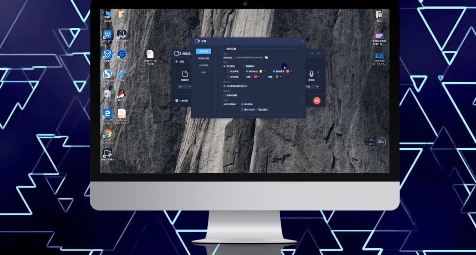This screenshot has height=255, width=476.
Task: Switch to the fourth settings tab
Action: coord(204,72)
